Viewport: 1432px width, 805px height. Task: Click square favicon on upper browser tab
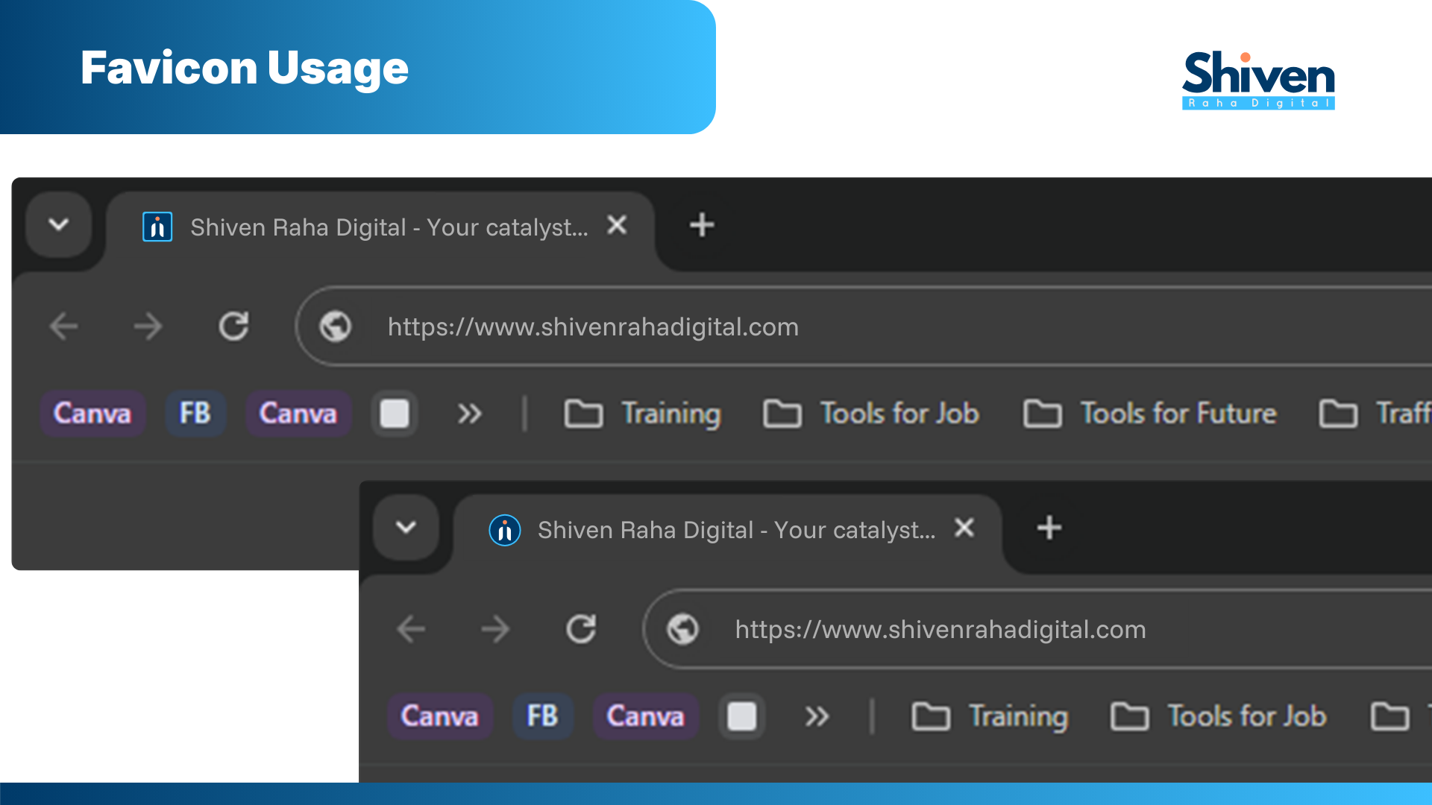[x=157, y=227]
